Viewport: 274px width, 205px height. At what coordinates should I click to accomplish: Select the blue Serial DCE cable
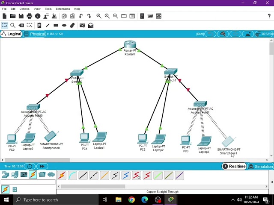pos(126,176)
